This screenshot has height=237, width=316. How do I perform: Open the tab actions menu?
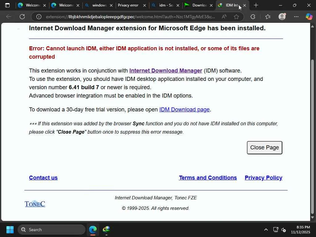(7, 5)
